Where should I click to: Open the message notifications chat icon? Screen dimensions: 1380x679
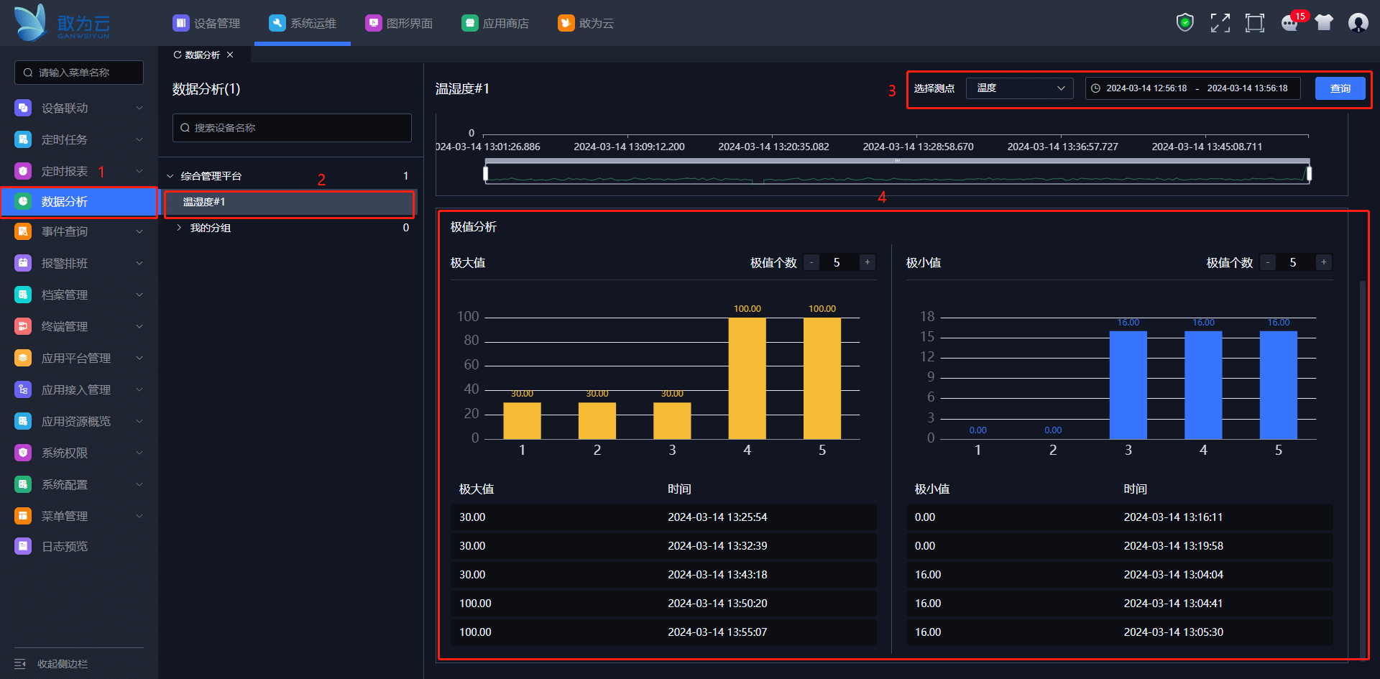(x=1289, y=24)
